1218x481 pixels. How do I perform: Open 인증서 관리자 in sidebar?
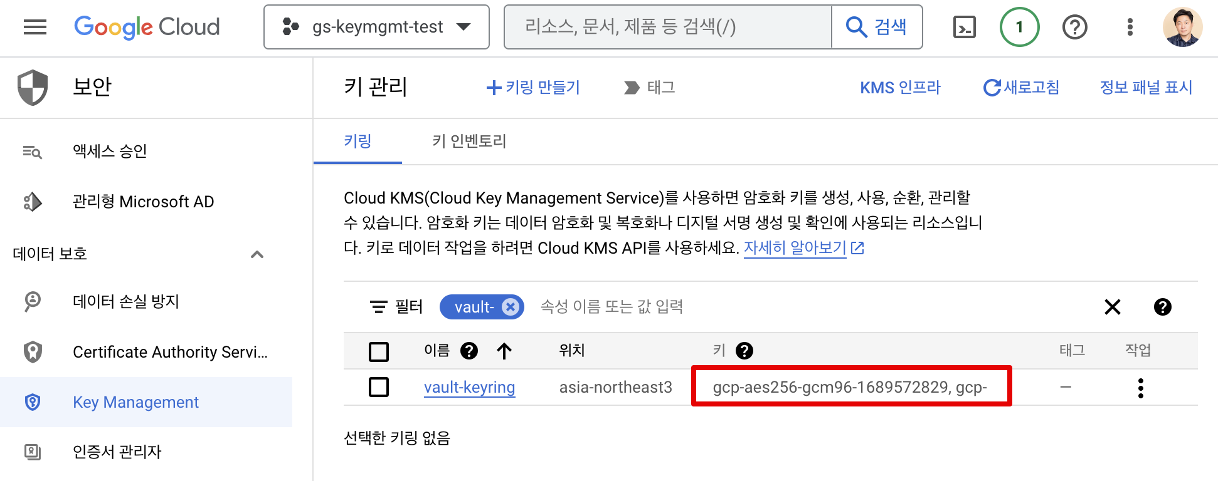point(146,452)
